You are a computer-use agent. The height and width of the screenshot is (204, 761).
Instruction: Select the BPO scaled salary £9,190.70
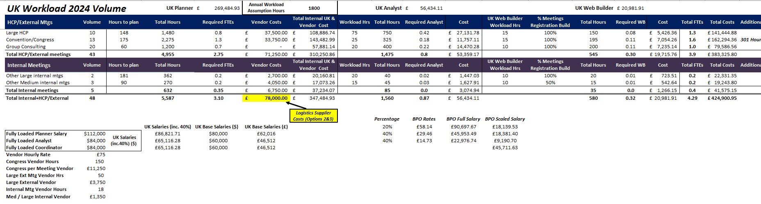coord(505,141)
